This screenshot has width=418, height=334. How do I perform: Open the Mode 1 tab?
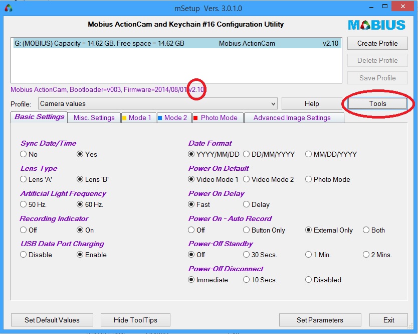pos(136,118)
